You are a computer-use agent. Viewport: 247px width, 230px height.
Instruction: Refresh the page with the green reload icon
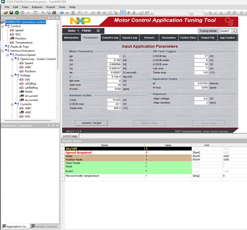72,13
